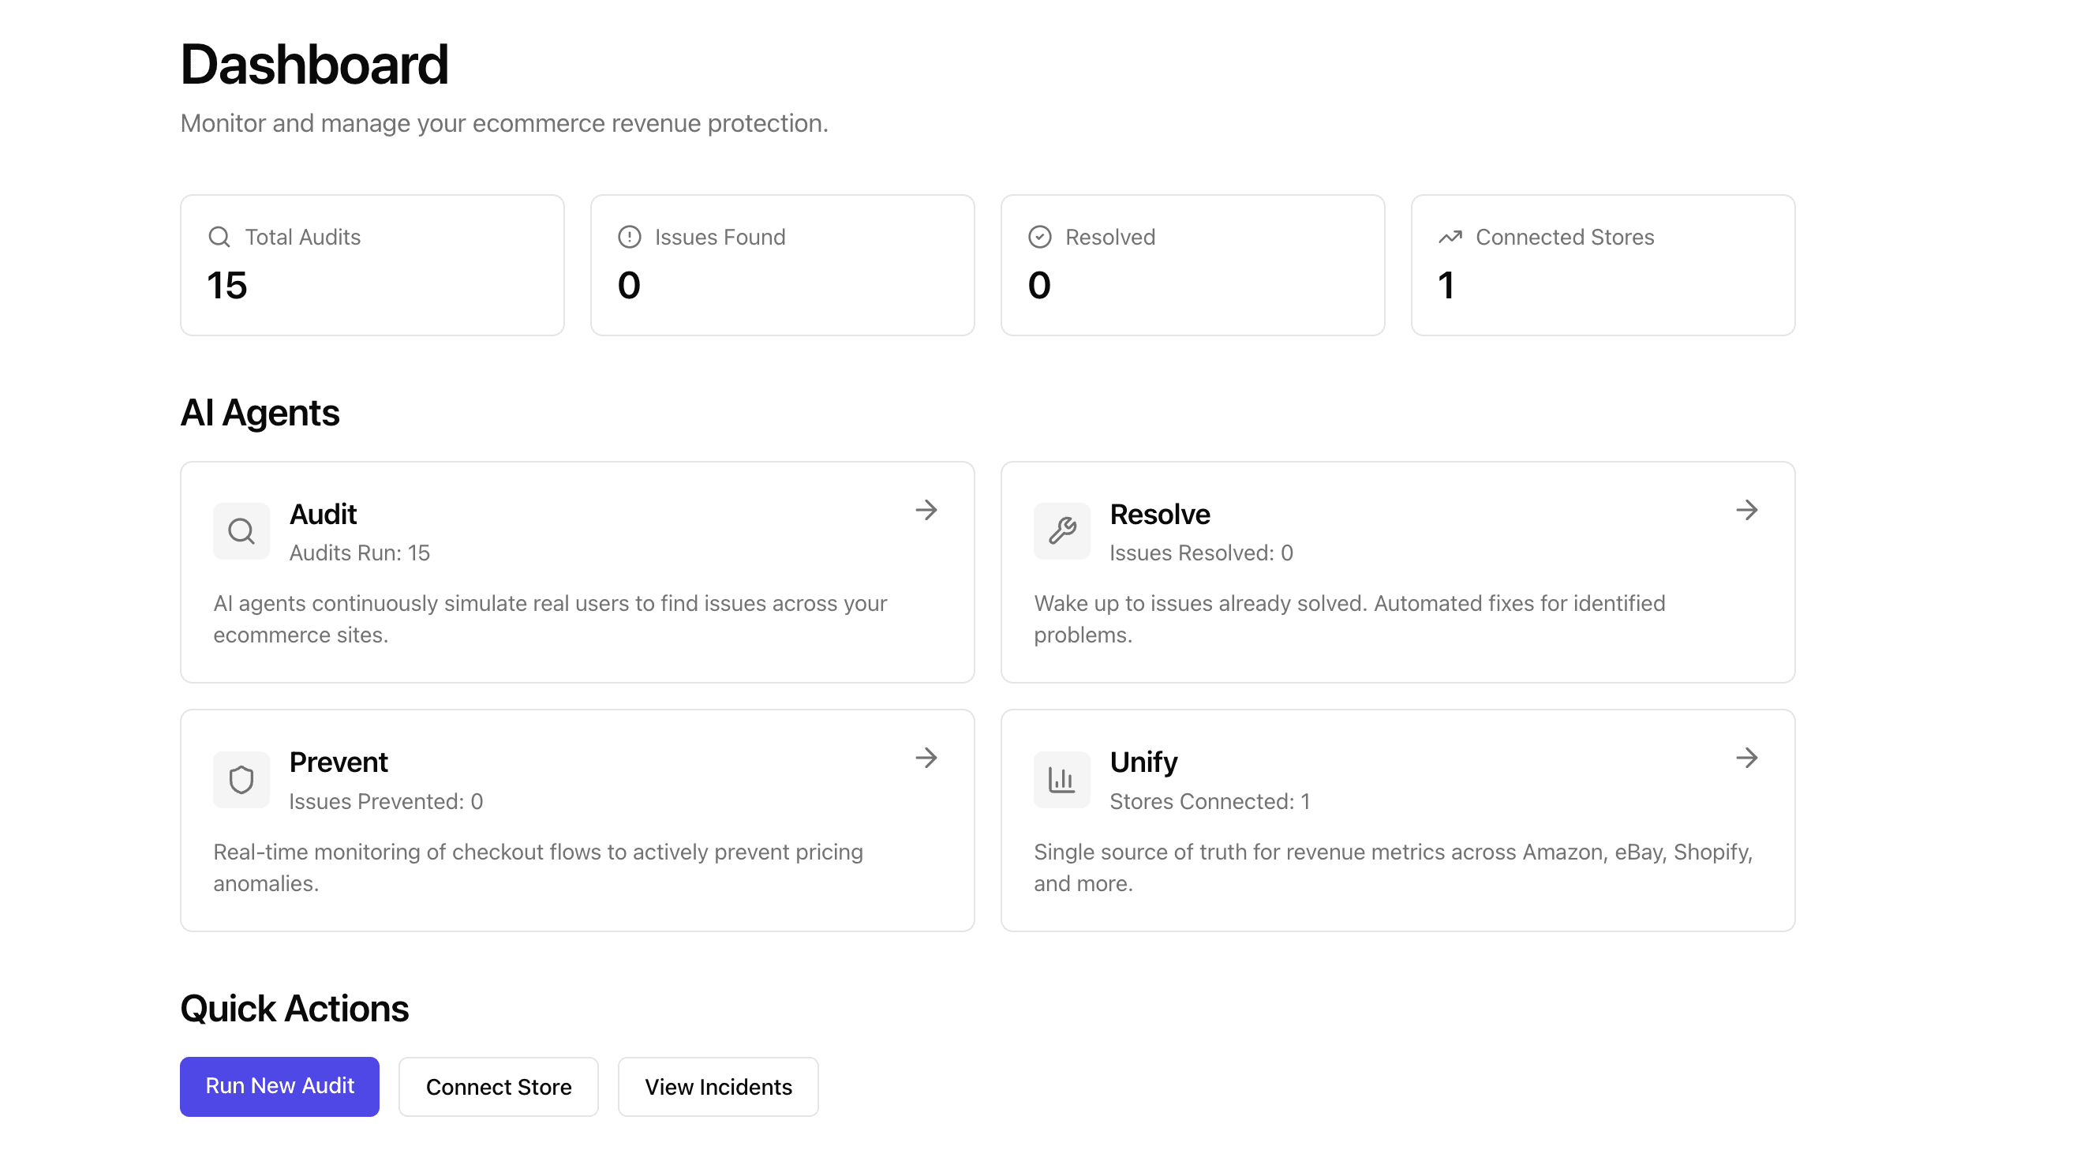Select the Resolve agent wrench icon
The width and height of the screenshot is (2099, 1165).
tap(1061, 530)
